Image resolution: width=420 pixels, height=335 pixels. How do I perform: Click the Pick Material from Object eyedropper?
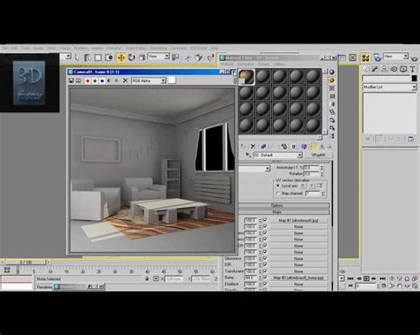248,155
